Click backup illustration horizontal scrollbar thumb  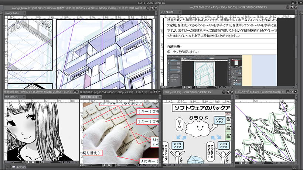200,165
